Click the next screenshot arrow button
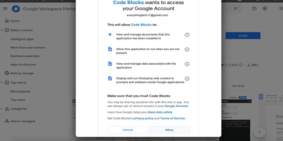This screenshot has width=283, height=141. coord(259,132)
